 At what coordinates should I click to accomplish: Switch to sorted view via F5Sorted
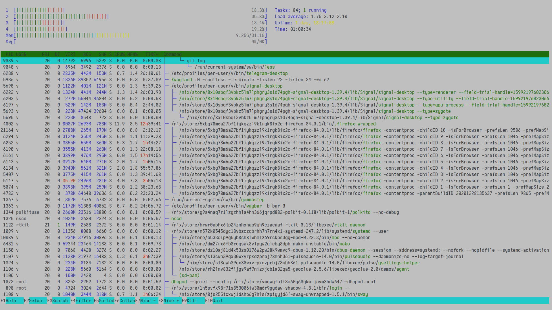pos(103,301)
